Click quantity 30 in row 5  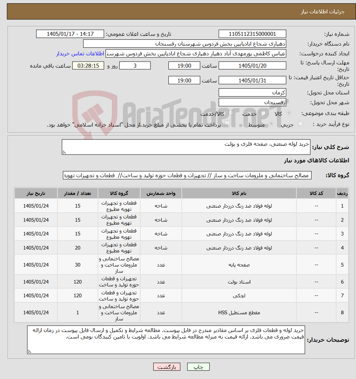coord(78,265)
